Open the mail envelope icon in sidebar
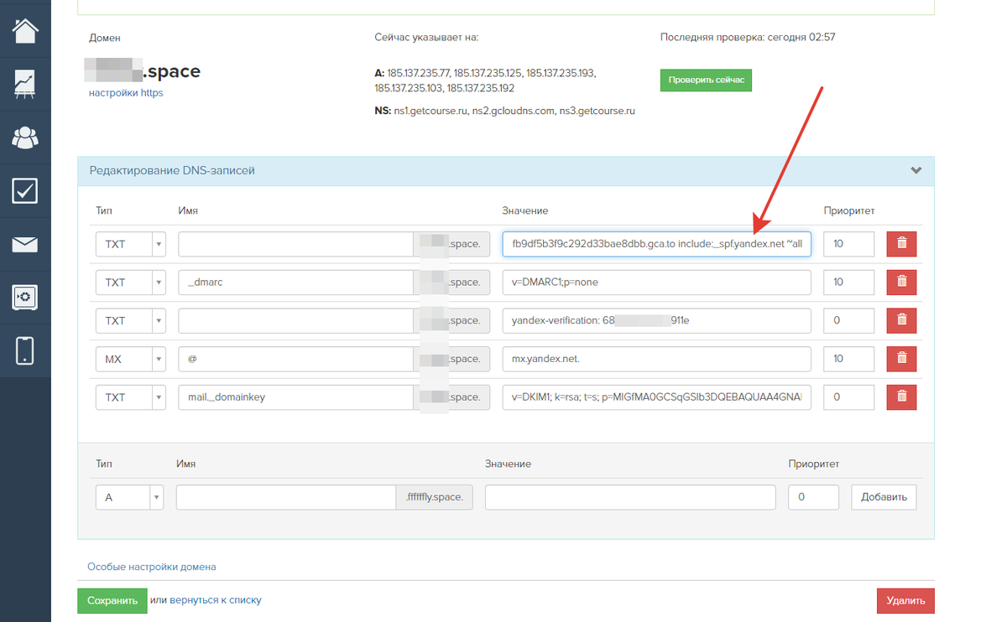The image size is (1007, 622). pos(25,244)
